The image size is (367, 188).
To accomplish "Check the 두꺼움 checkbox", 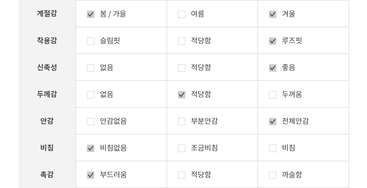I will pyautogui.click(x=273, y=95).
